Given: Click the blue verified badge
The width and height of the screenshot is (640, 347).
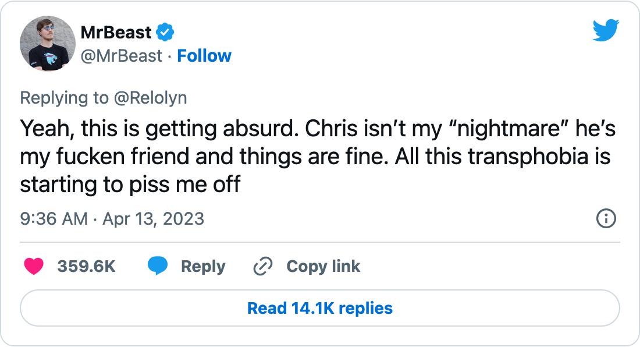Looking at the screenshot, I should [166, 33].
